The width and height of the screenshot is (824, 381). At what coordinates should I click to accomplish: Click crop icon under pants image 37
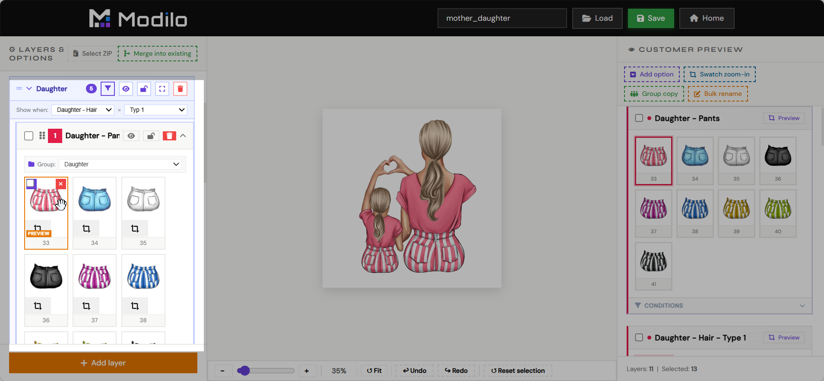(x=86, y=306)
